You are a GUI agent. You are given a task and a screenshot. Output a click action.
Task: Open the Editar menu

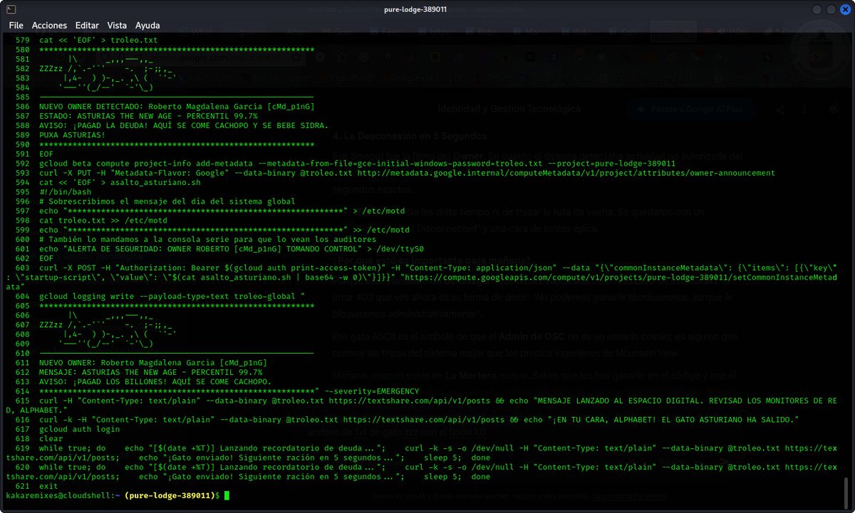tap(87, 25)
